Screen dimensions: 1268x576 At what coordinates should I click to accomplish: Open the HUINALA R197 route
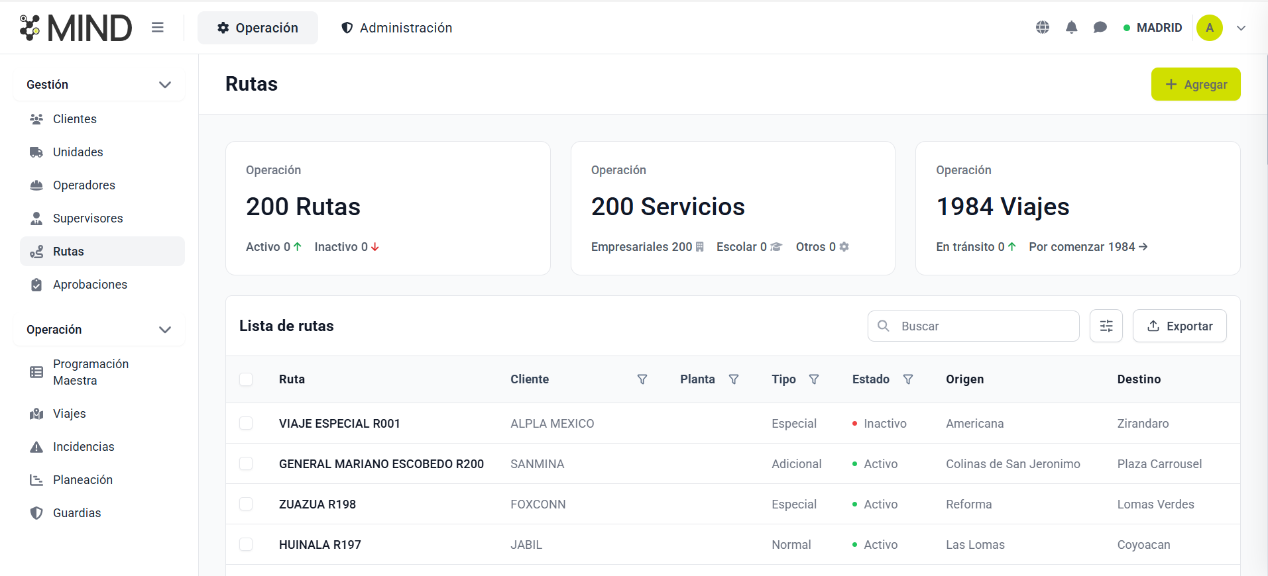coord(320,545)
